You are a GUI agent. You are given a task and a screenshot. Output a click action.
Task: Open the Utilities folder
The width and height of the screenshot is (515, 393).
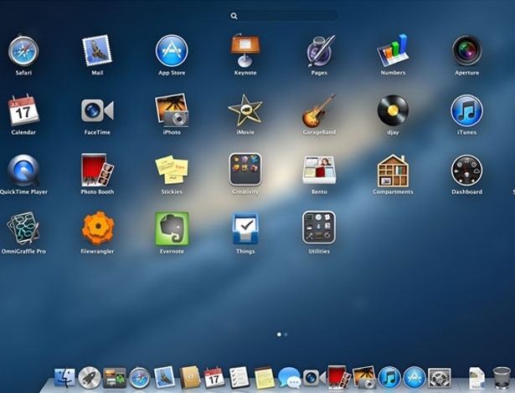pyautogui.click(x=319, y=227)
